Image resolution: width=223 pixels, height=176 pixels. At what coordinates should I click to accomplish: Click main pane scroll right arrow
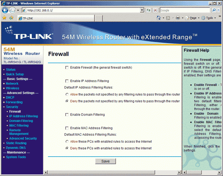click(x=179, y=172)
